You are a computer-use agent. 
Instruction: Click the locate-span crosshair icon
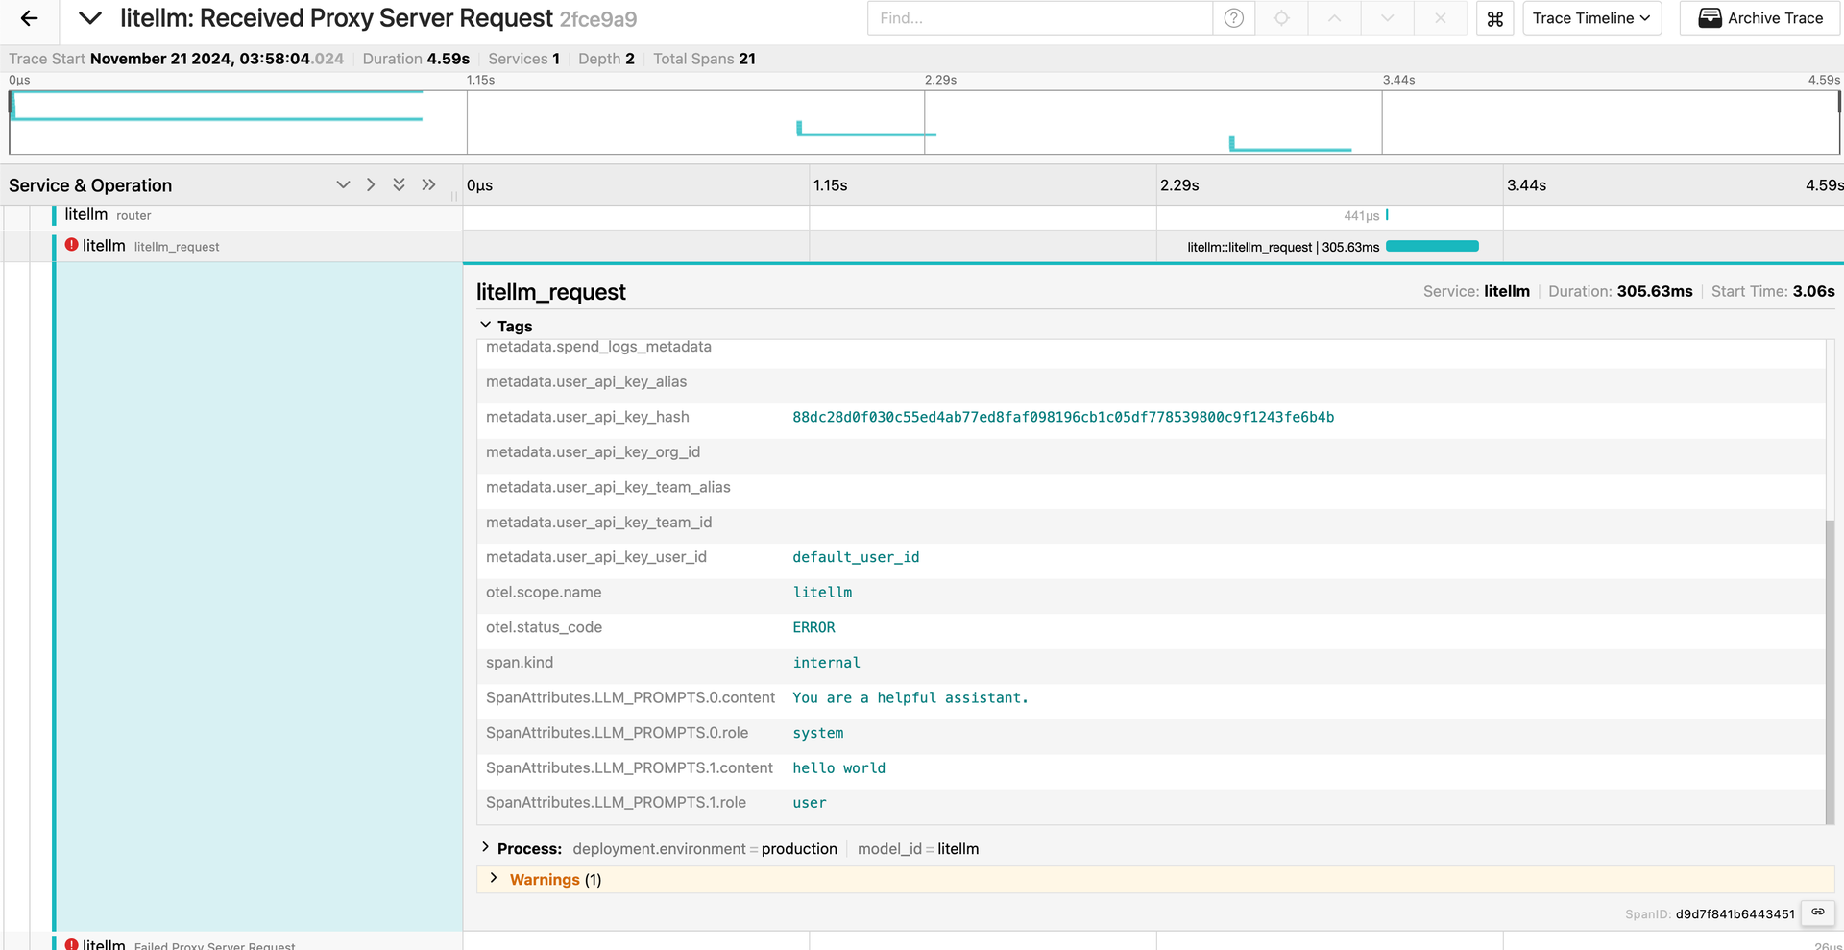point(1281,18)
